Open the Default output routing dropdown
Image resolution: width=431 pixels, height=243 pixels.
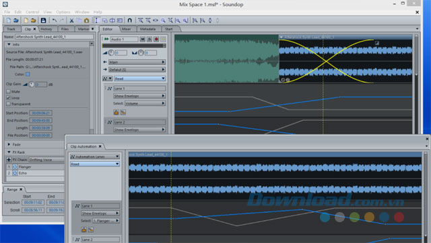[x=137, y=70]
